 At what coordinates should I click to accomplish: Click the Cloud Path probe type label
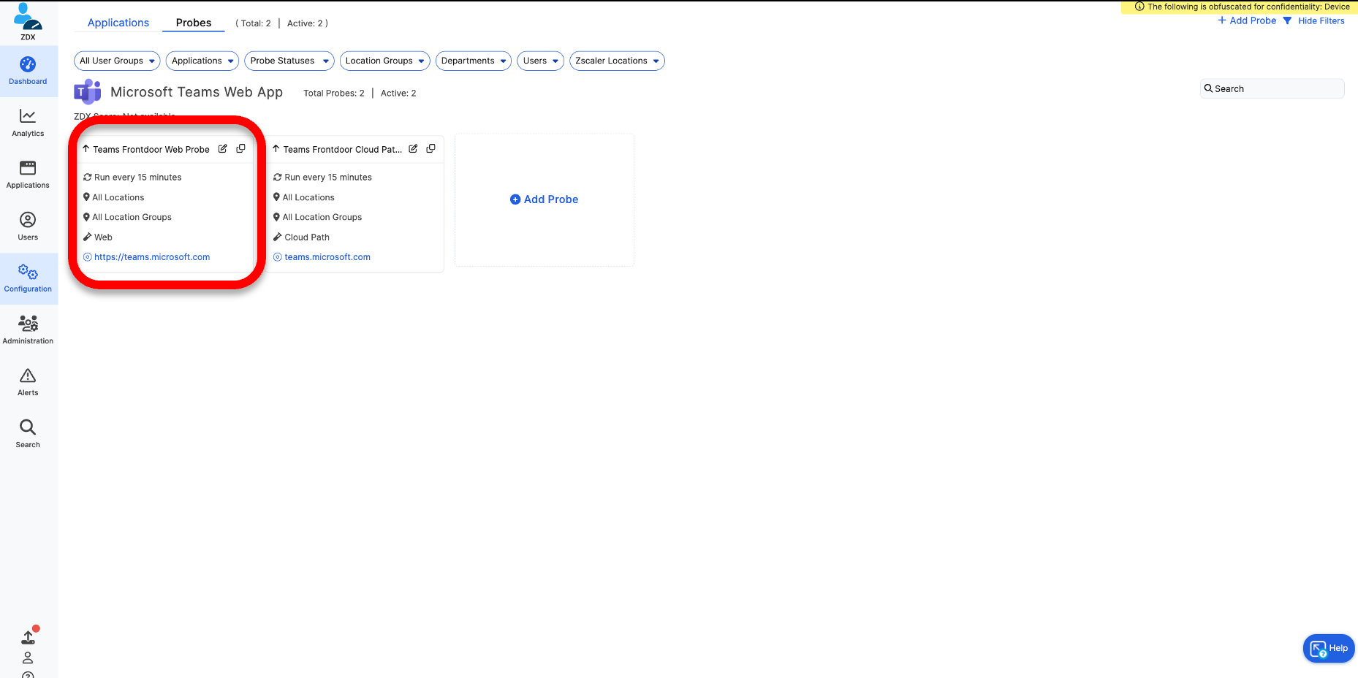307,237
